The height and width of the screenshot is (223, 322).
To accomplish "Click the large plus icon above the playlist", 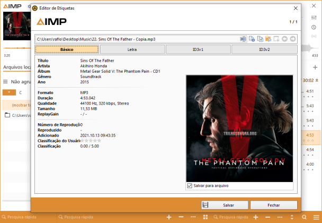I will point(315,67).
